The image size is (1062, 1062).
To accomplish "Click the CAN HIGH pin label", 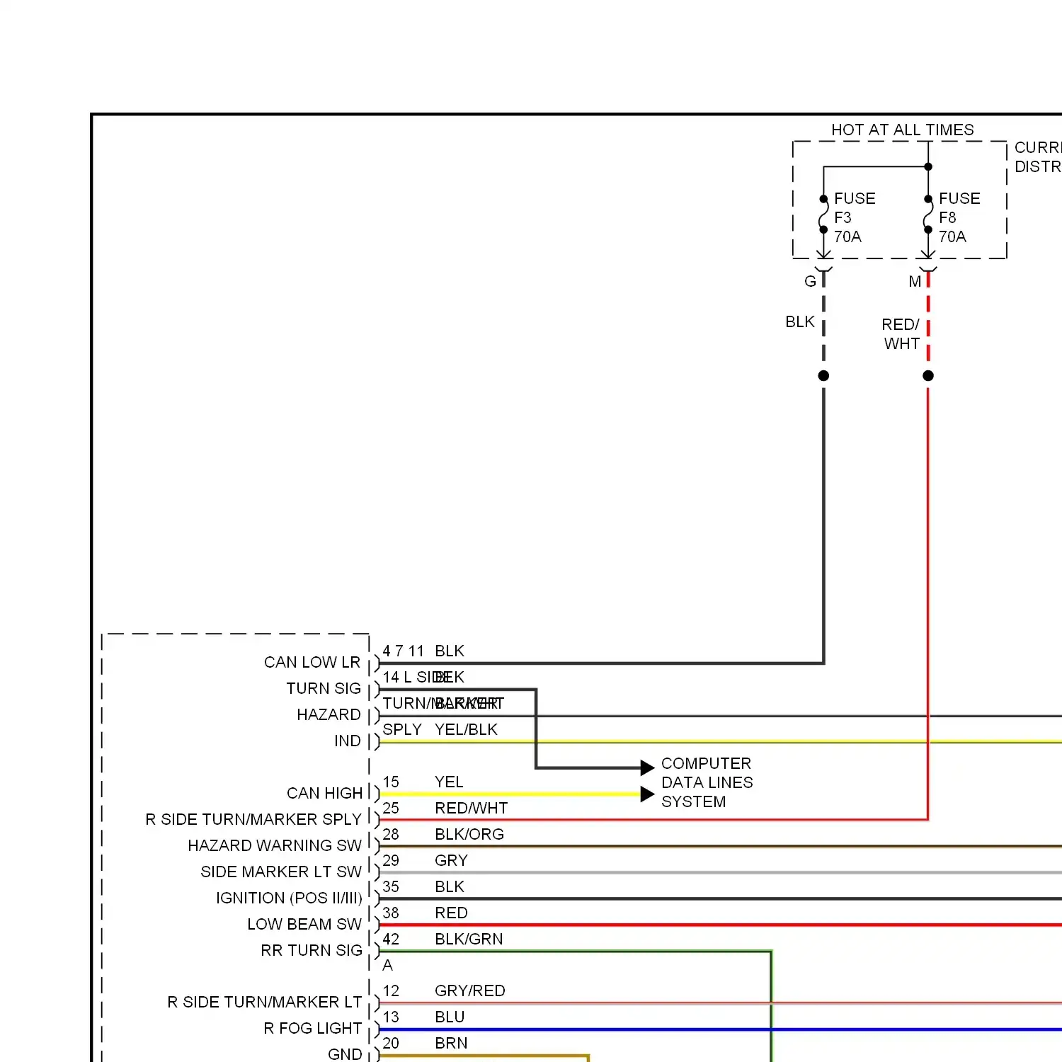I will click(x=324, y=793).
